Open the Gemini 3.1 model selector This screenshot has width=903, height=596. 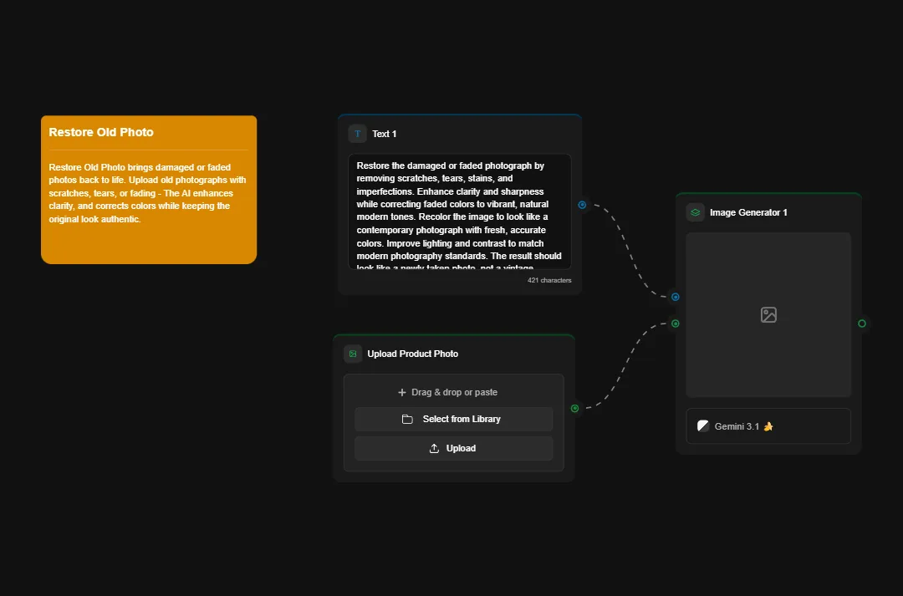click(x=768, y=426)
